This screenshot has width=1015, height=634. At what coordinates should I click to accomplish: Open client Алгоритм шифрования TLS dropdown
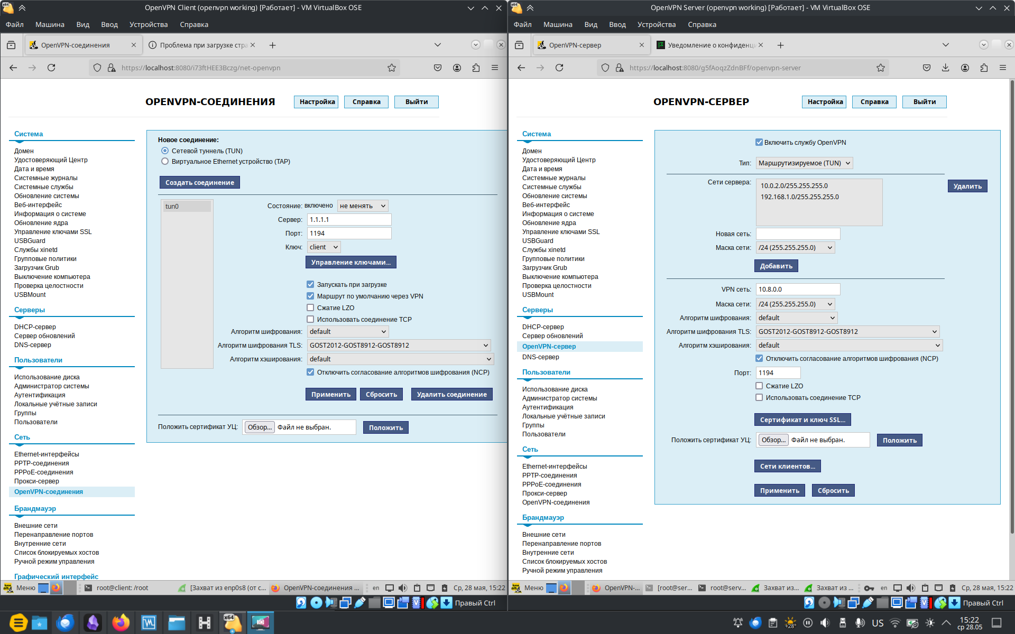(x=399, y=346)
